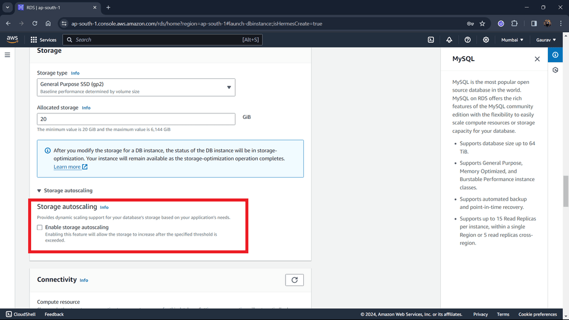Open the AWS help question mark menu
This screenshot has width=569, height=320.
coord(467,39)
